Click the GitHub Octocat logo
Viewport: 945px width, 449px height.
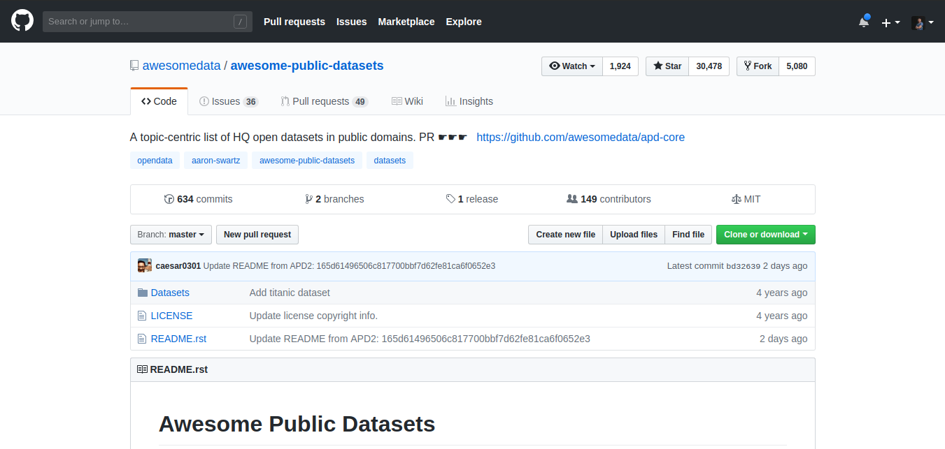22,21
